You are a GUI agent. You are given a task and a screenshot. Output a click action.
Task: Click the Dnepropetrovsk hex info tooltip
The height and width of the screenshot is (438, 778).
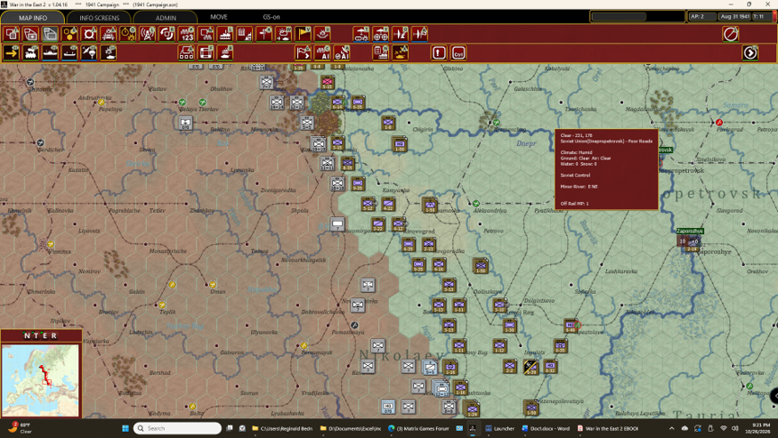(606, 169)
